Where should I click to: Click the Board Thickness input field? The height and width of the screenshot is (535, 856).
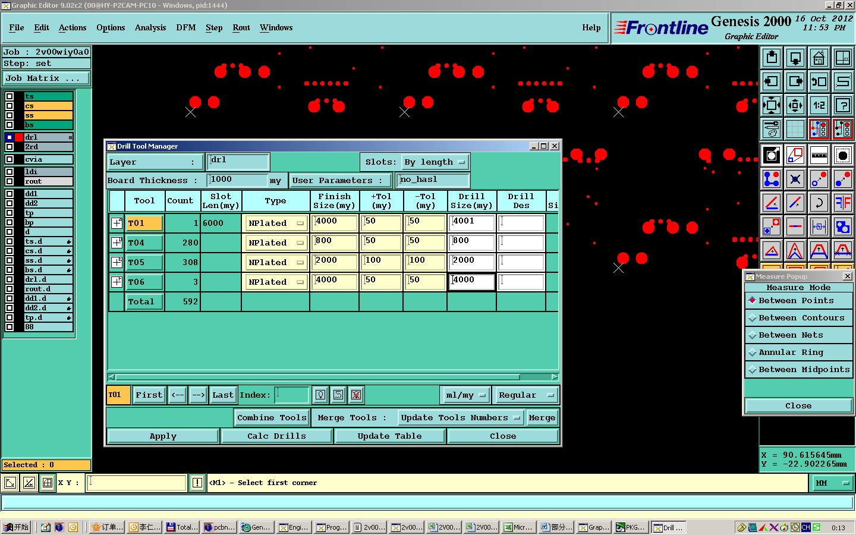(x=238, y=180)
